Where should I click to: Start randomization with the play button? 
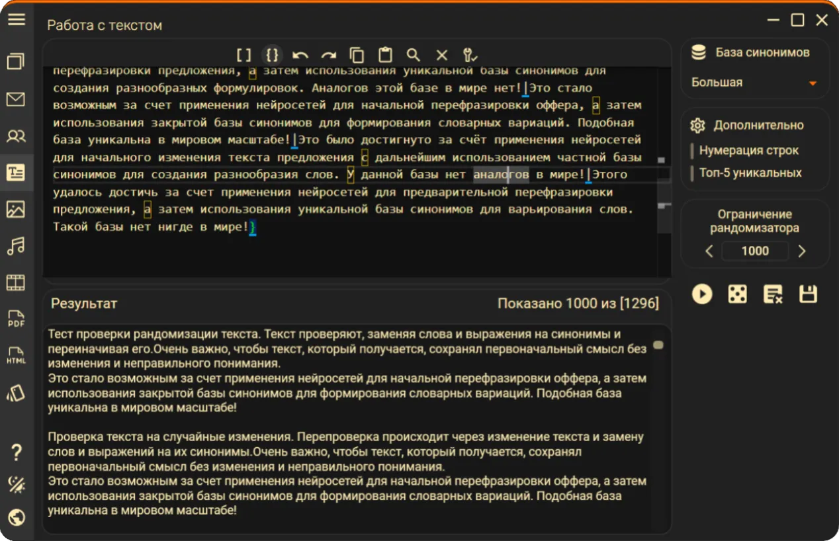point(702,294)
